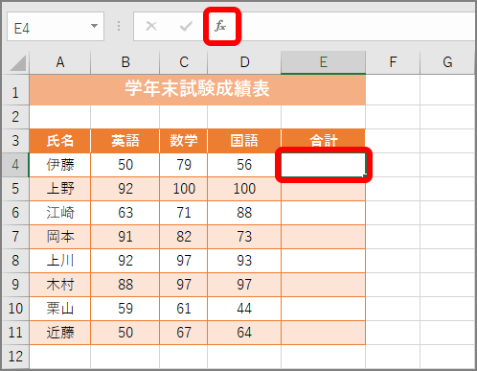
Task: Select the name cell 上野
Action: 60,189
